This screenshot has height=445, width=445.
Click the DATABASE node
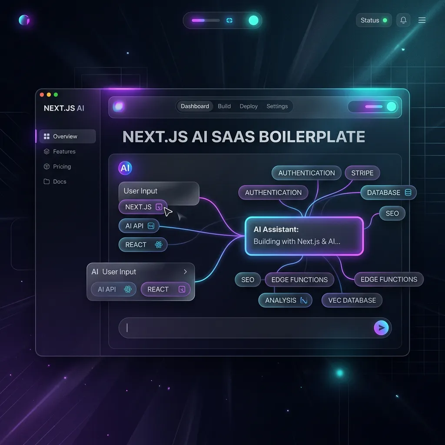[x=388, y=193]
